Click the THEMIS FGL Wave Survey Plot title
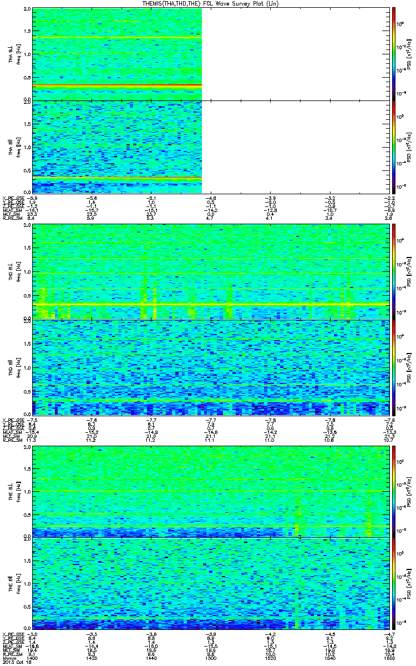The width and height of the screenshot is (416, 666). 210,4
